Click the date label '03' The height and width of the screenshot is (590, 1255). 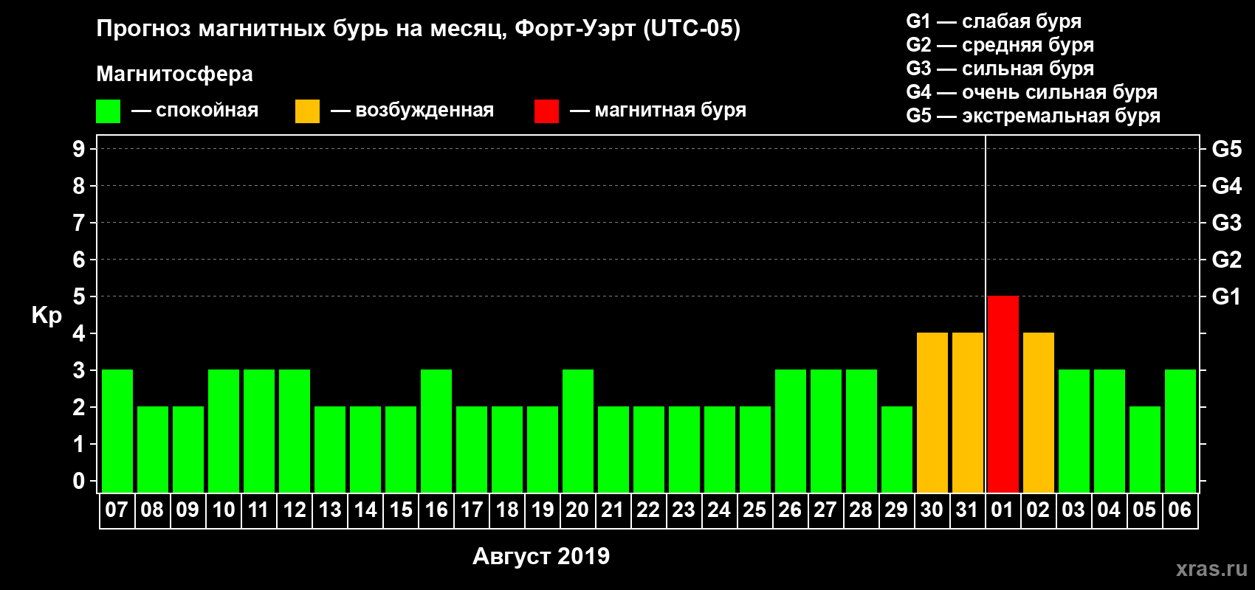coord(1073,510)
